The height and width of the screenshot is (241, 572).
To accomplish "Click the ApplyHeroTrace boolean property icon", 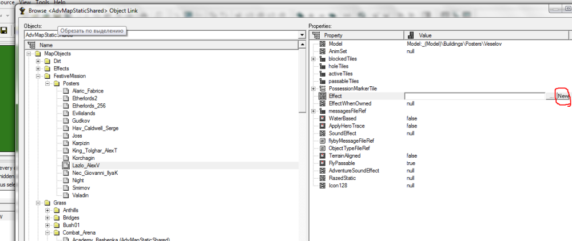I will click(322, 126).
